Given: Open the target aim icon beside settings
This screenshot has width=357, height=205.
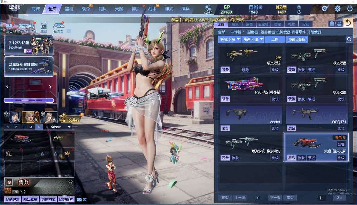Looking at the screenshot, I should (325, 9).
